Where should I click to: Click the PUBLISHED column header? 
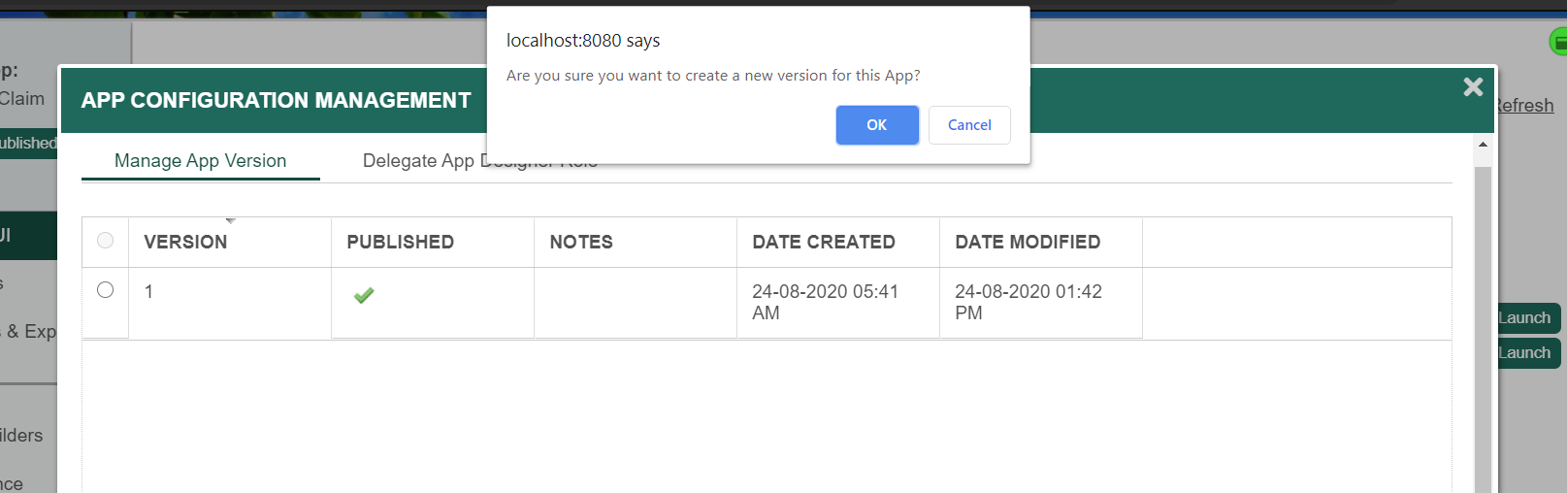pyautogui.click(x=400, y=243)
